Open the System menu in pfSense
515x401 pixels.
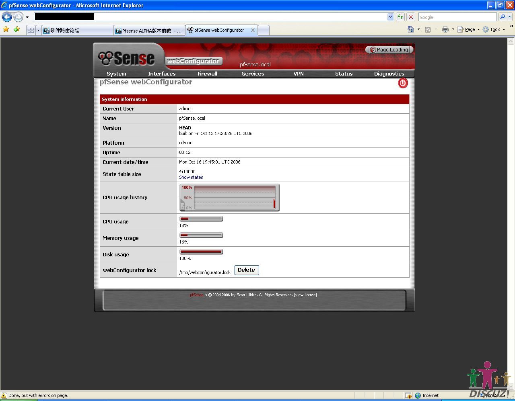[x=116, y=74]
